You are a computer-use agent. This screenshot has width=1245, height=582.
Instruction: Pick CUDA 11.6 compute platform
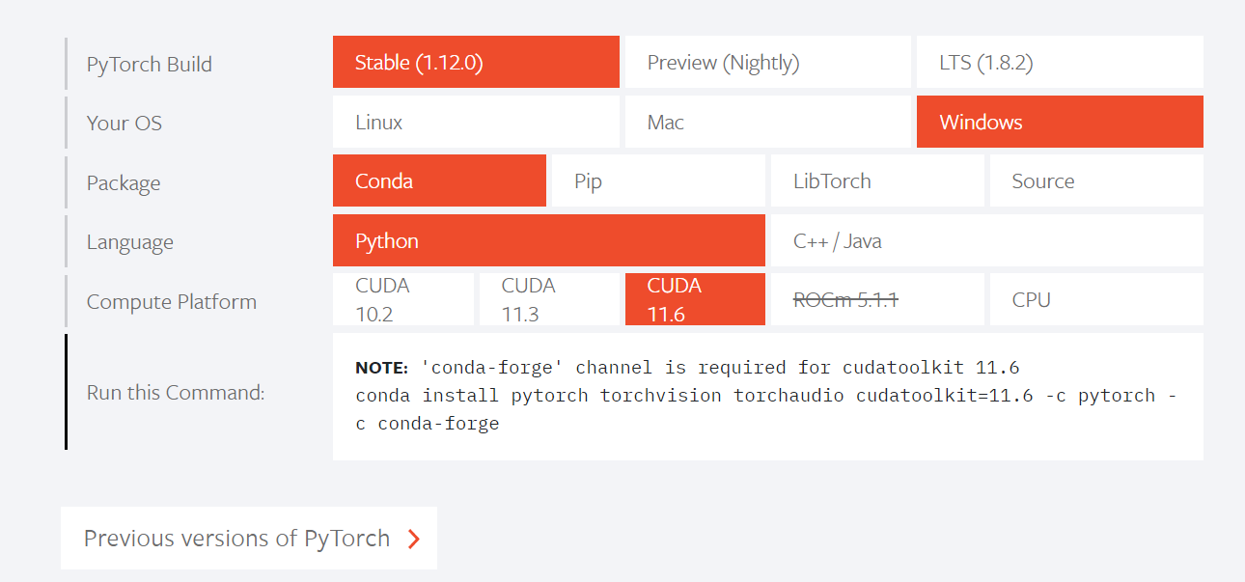click(695, 300)
